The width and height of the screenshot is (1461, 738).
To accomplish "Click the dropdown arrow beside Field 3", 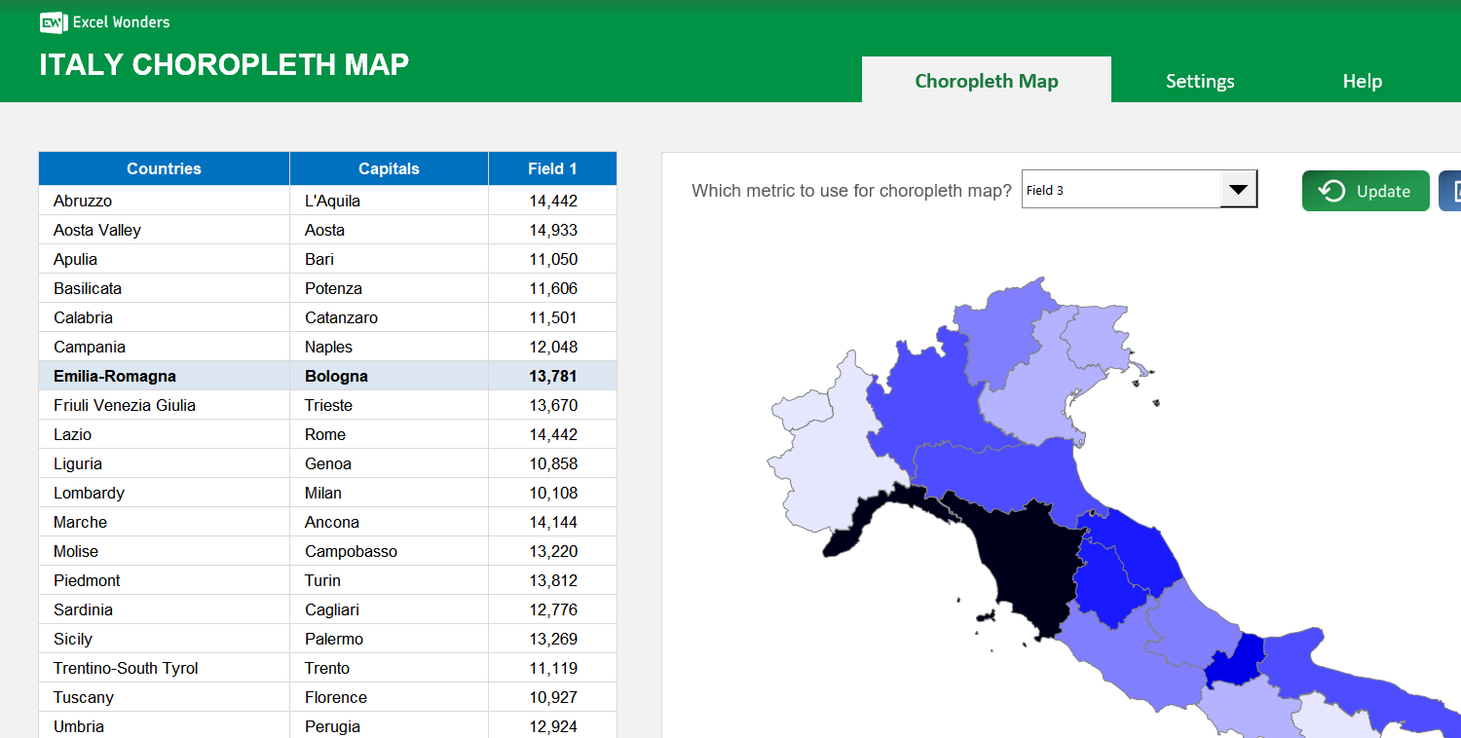I will coord(1238,190).
